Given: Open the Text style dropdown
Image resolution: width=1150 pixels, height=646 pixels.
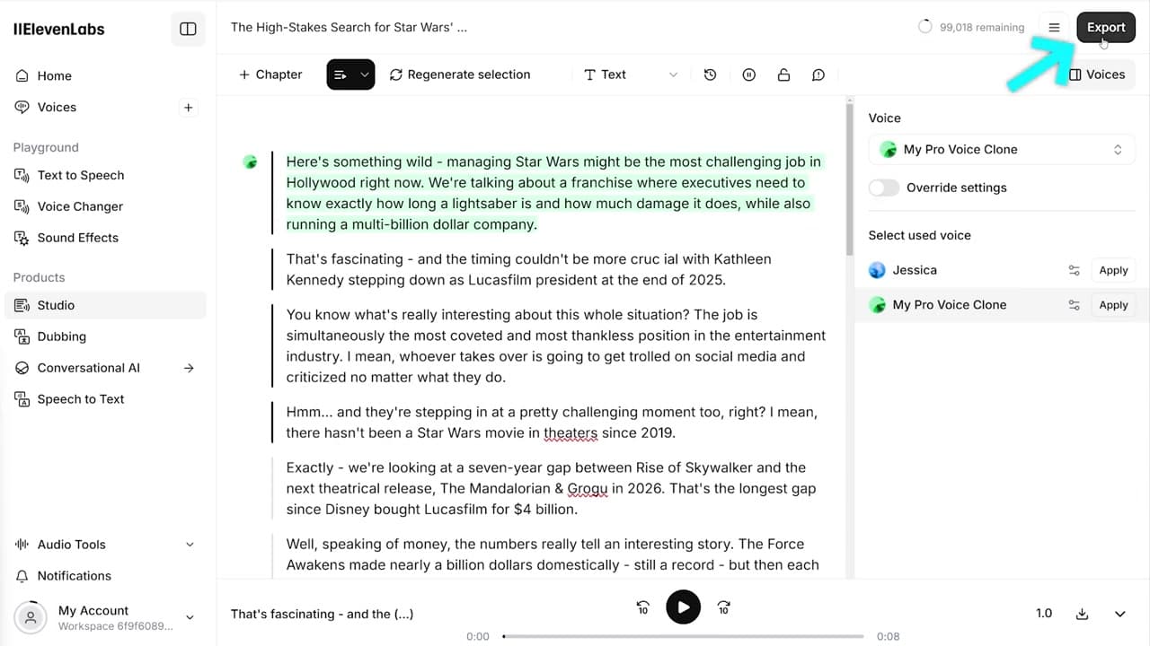Looking at the screenshot, I should click(x=631, y=74).
